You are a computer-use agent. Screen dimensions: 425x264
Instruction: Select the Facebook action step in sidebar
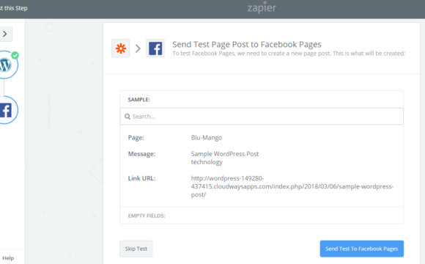[7, 110]
